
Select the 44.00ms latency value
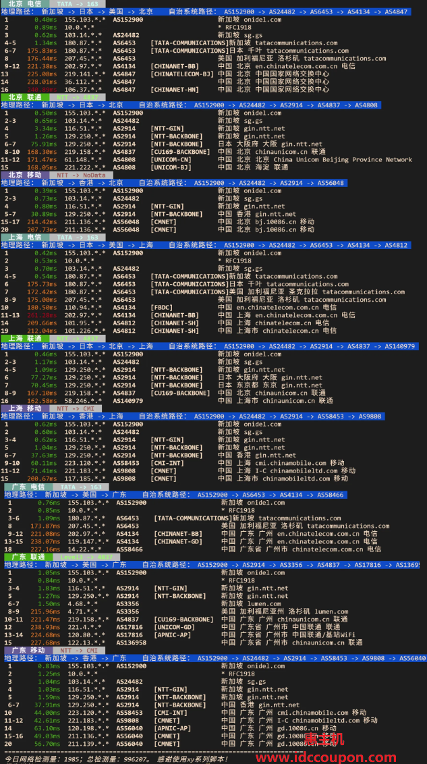click(x=47, y=713)
